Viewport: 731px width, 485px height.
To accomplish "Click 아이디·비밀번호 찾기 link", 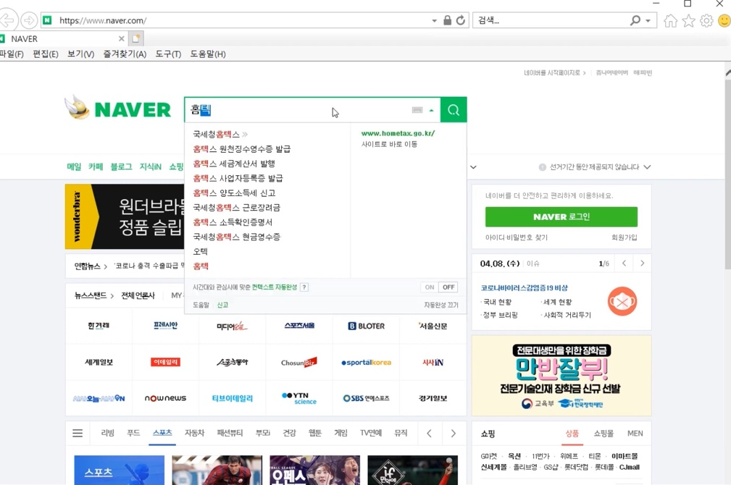I will click(516, 237).
